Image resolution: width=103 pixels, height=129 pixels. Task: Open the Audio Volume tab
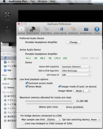[60, 30]
